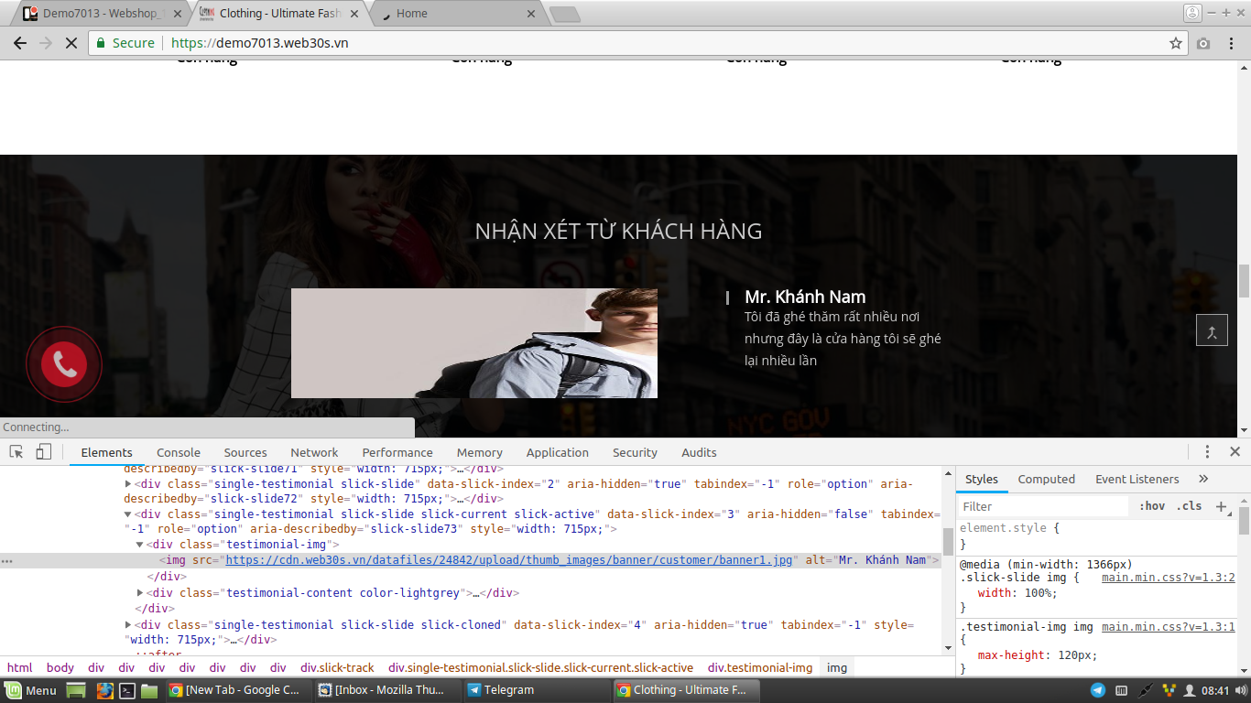Switch to the Home browser tab
This screenshot has height=703, width=1251.
click(x=453, y=14)
